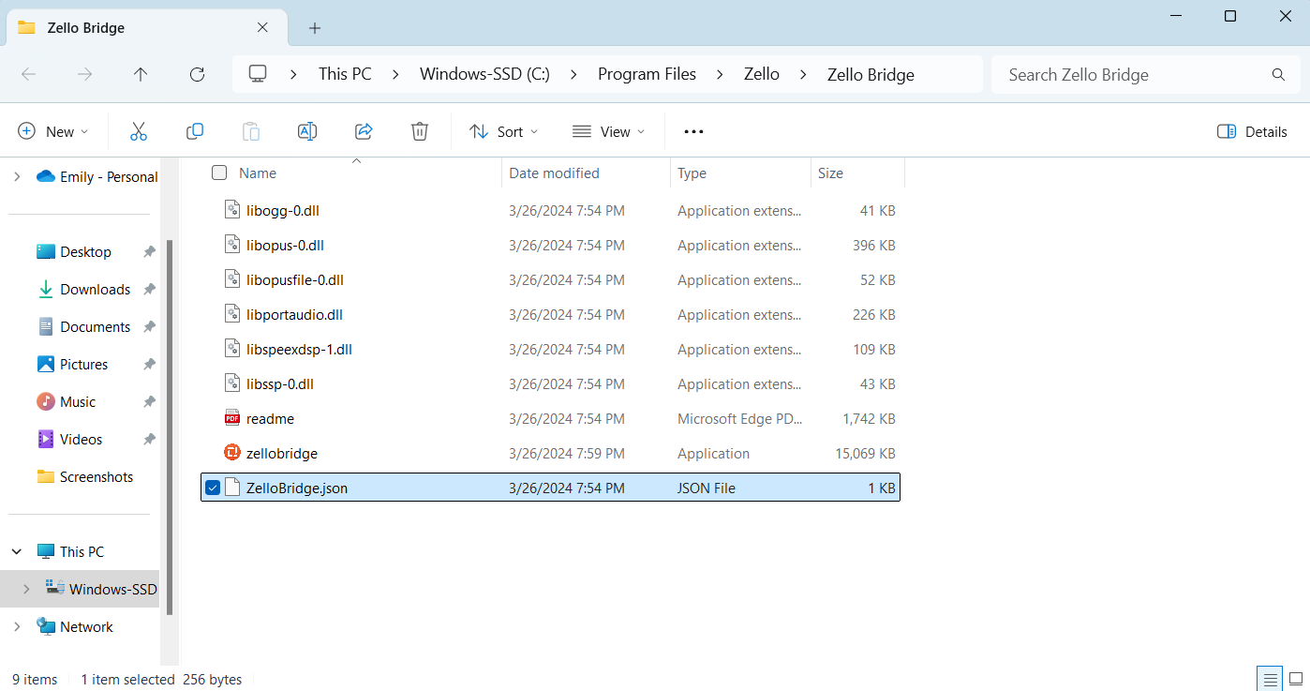Expand the Network tree node

17,626
